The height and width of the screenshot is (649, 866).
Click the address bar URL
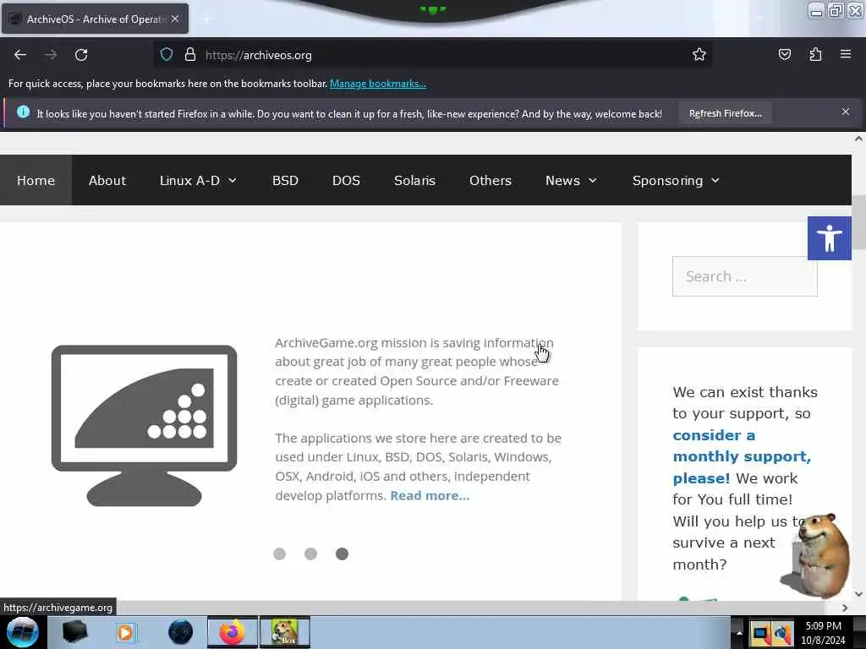tap(259, 55)
